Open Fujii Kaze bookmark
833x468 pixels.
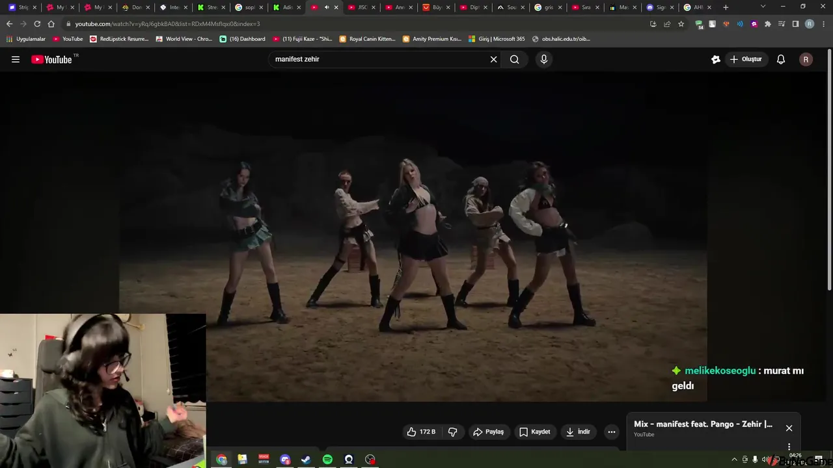point(302,39)
